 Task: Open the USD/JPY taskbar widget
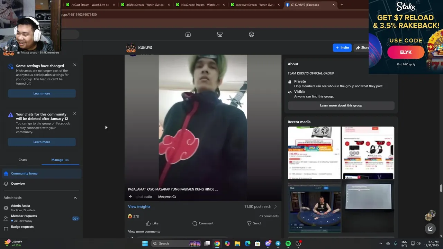[x=13, y=243]
